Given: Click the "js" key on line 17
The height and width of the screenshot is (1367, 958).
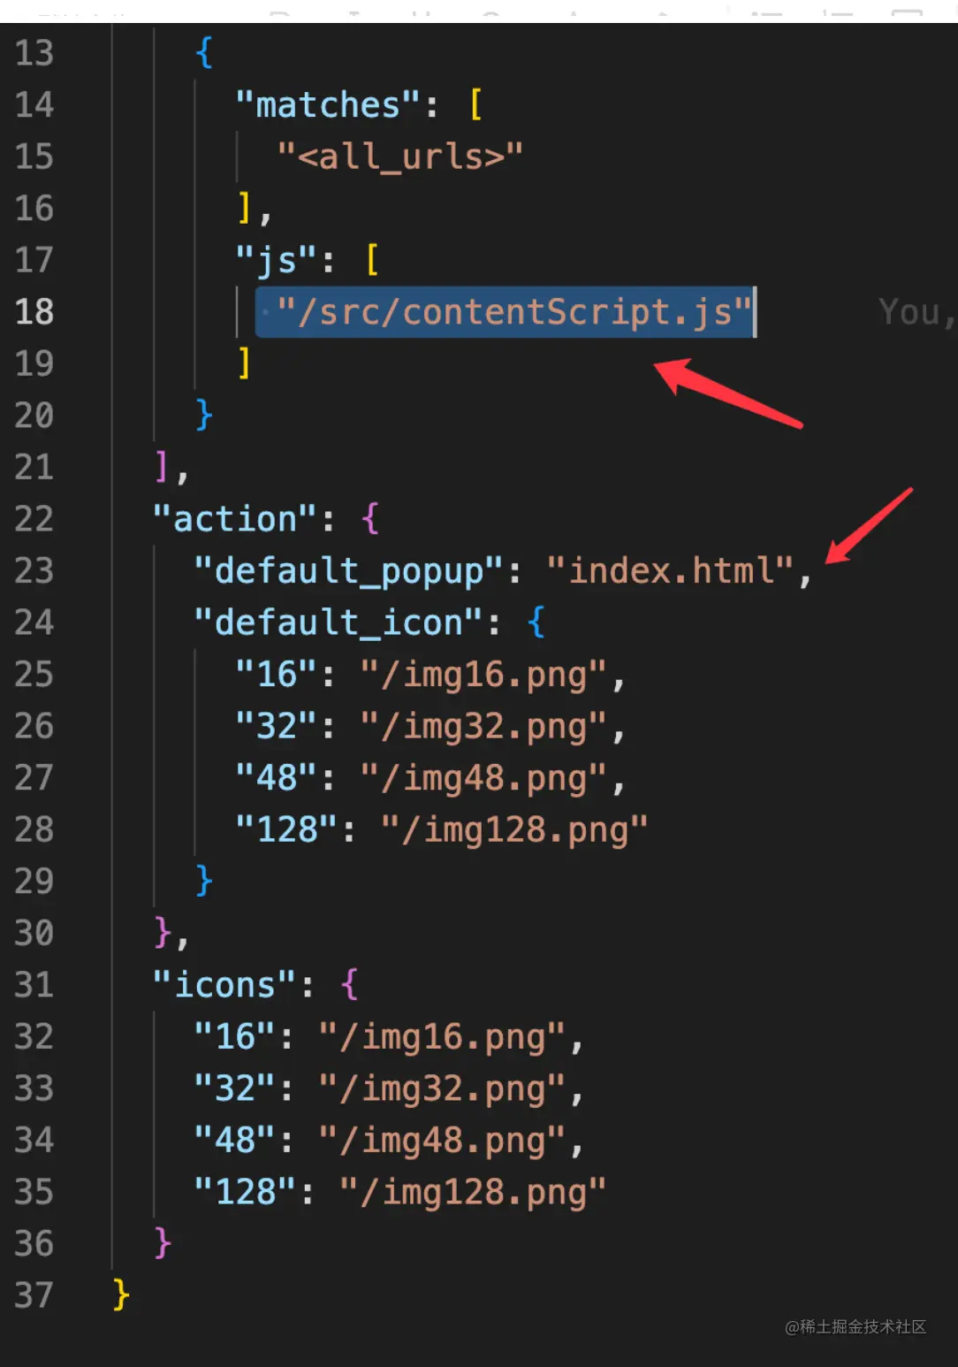Looking at the screenshot, I should tap(276, 260).
